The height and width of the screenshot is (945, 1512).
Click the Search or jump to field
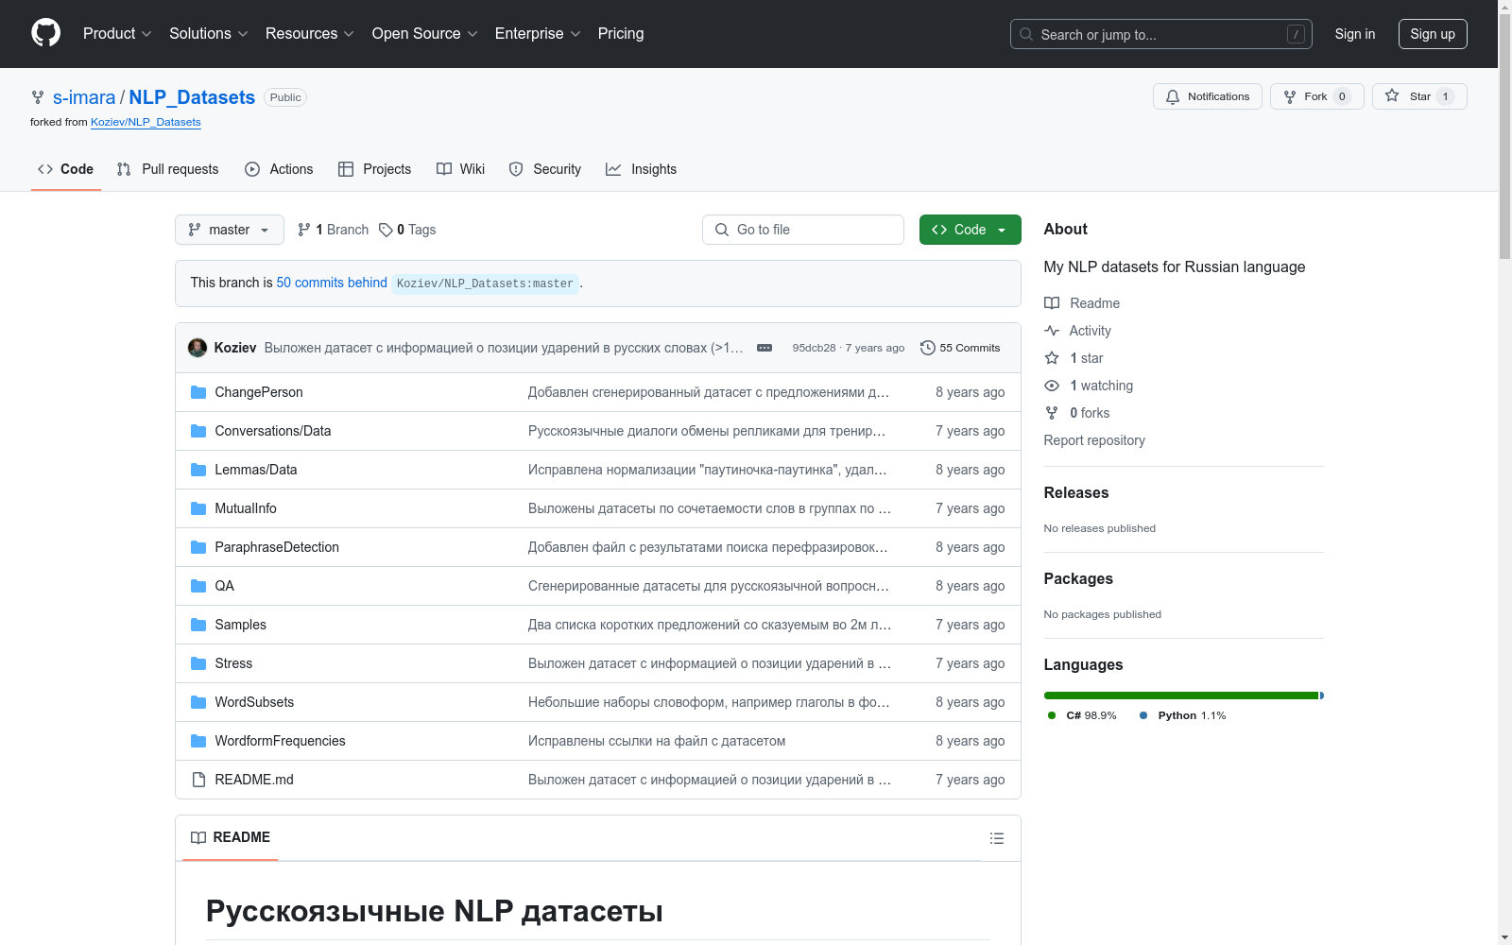1161,34
